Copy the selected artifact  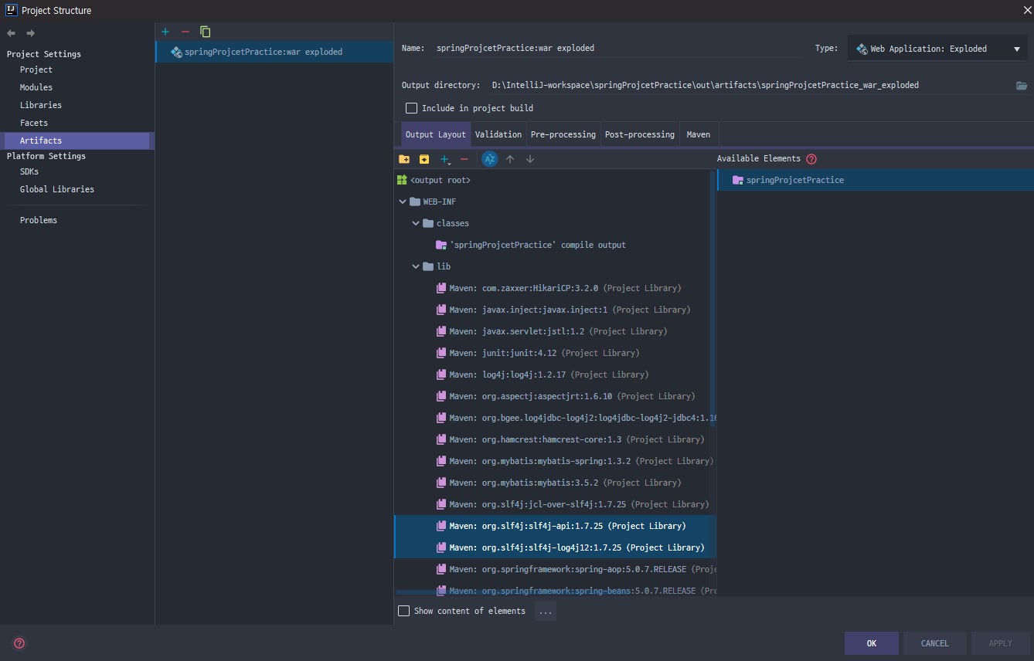tap(205, 32)
